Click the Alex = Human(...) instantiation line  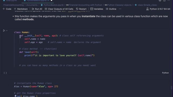pyautogui.click(x=36, y=86)
